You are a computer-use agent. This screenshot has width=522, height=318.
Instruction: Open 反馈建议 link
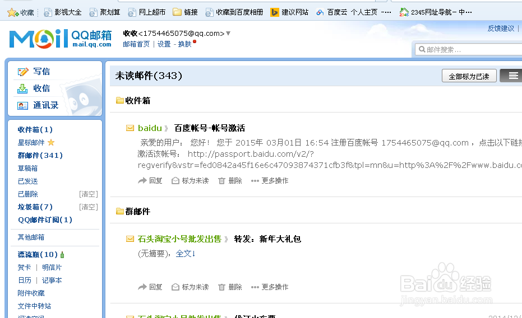pos(501,29)
